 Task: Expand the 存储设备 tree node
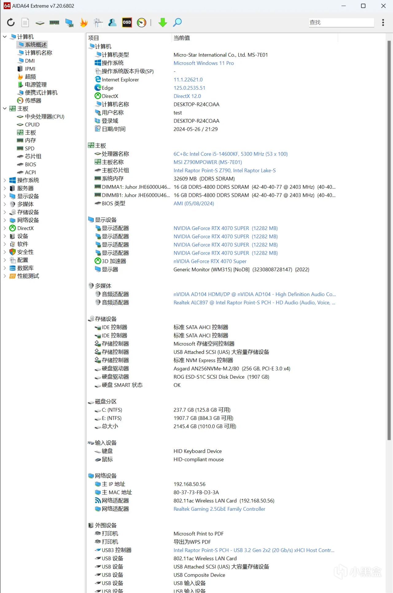tap(5, 212)
